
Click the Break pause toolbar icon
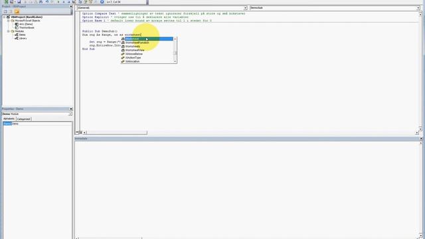64,1
